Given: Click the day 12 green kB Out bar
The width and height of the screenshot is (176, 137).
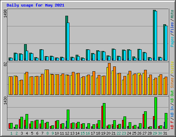Looking at the screenshot, I should [x=68, y=119].
